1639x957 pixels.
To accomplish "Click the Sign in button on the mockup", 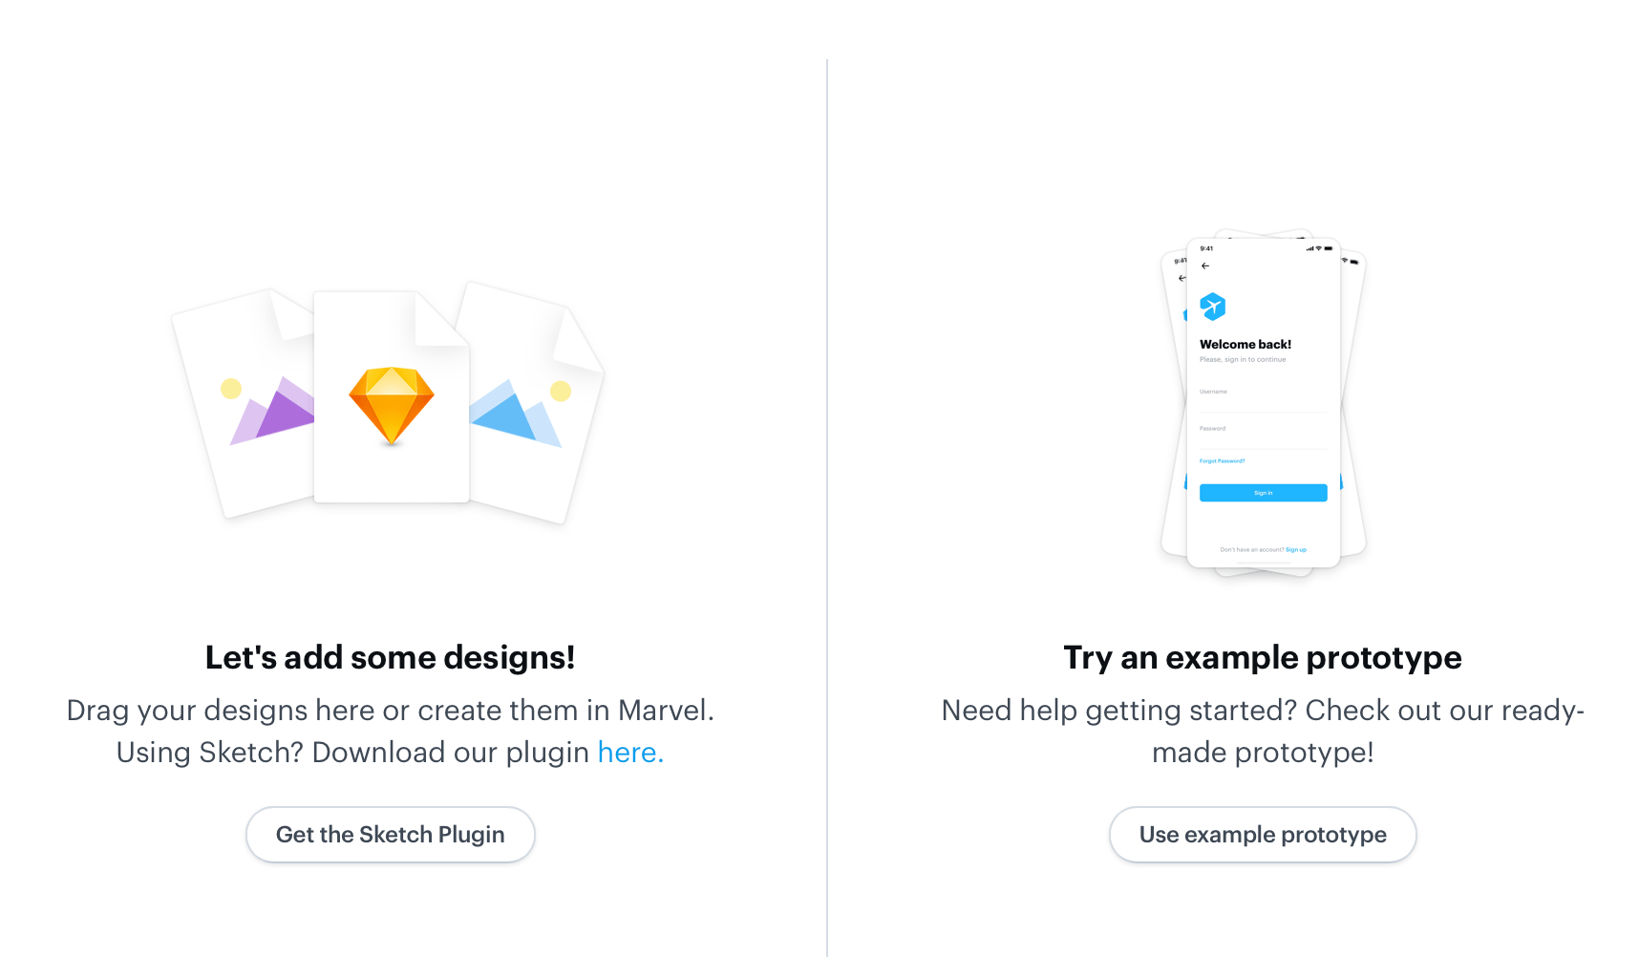I will coord(1263,492).
